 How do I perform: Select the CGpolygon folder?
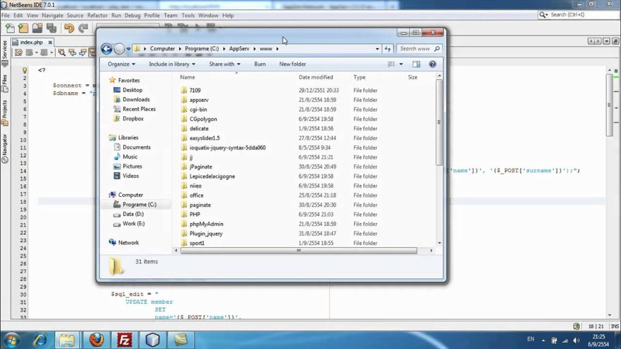pos(203,119)
